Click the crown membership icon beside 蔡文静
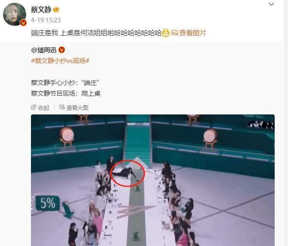This screenshot has width=288, height=246. point(56,9)
